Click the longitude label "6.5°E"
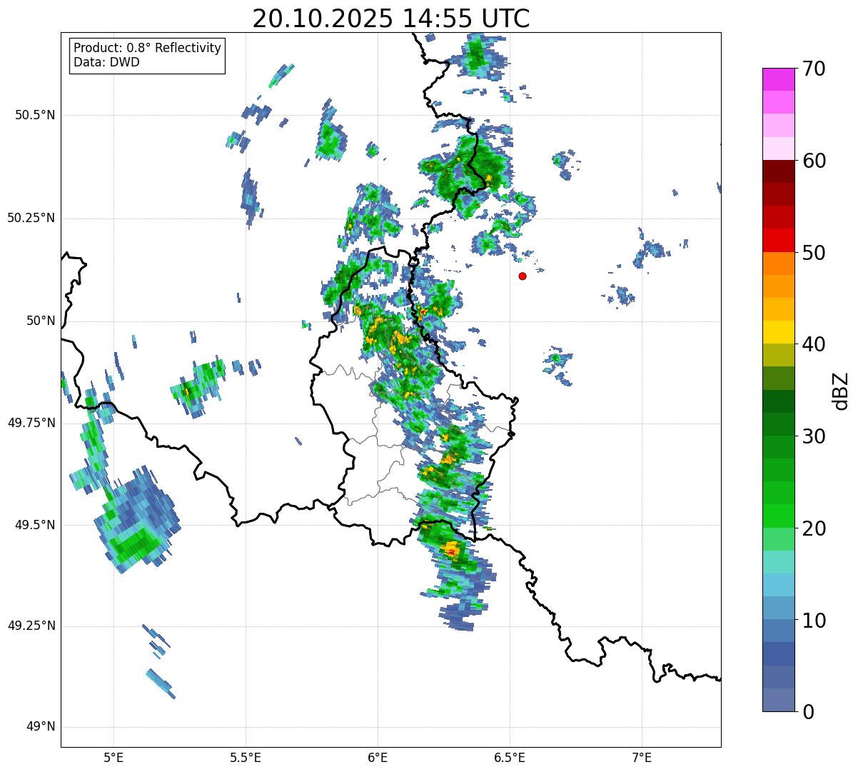Image resolution: width=858 pixels, height=772 pixels. pyautogui.click(x=510, y=757)
